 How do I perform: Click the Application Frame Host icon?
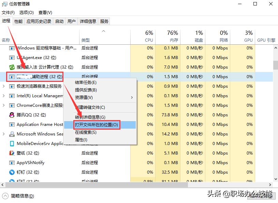click(12, 124)
